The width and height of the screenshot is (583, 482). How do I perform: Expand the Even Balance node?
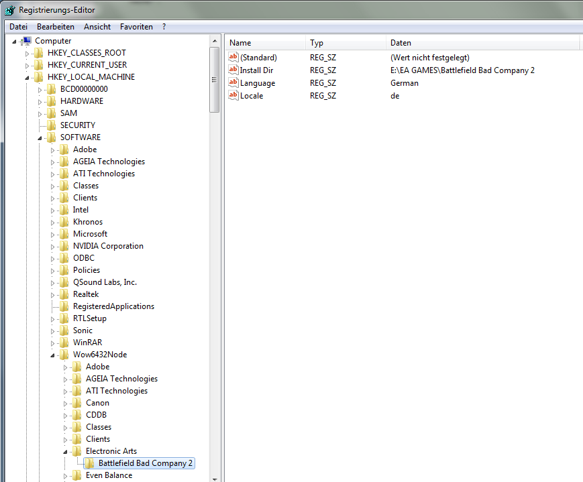[66, 476]
